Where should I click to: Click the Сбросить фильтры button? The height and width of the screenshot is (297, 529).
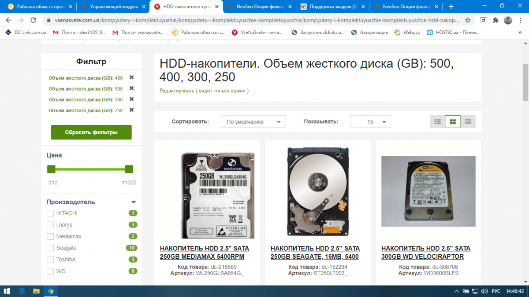click(x=91, y=132)
